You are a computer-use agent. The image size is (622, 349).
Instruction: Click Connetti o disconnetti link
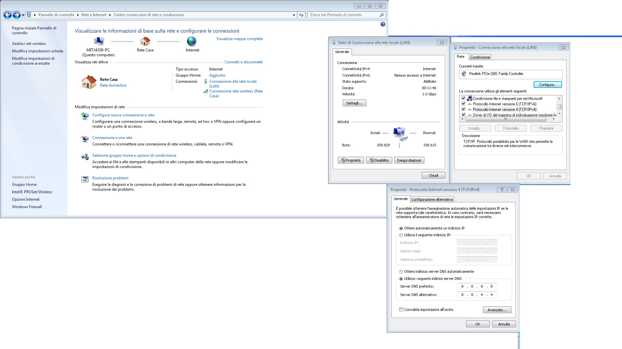click(x=244, y=62)
